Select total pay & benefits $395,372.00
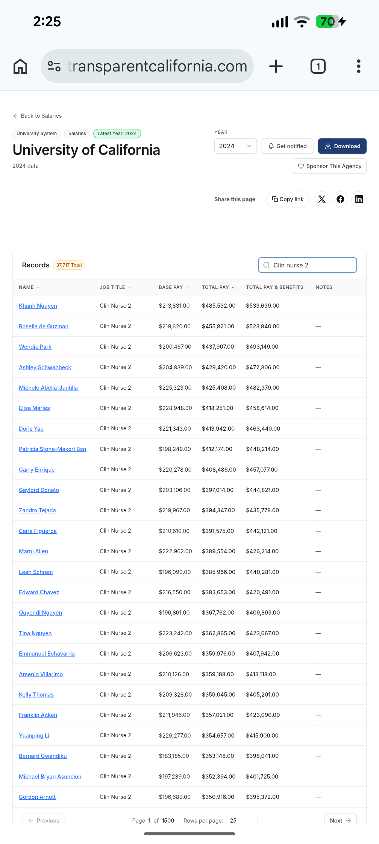Image resolution: width=379 pixels, height=844 pixels. point(262,797)
